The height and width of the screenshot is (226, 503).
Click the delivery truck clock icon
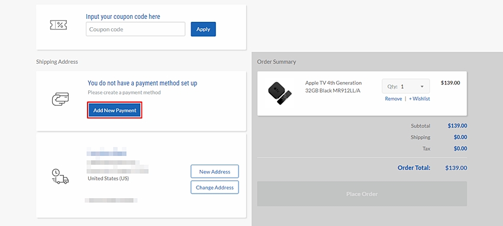point(60,176)
